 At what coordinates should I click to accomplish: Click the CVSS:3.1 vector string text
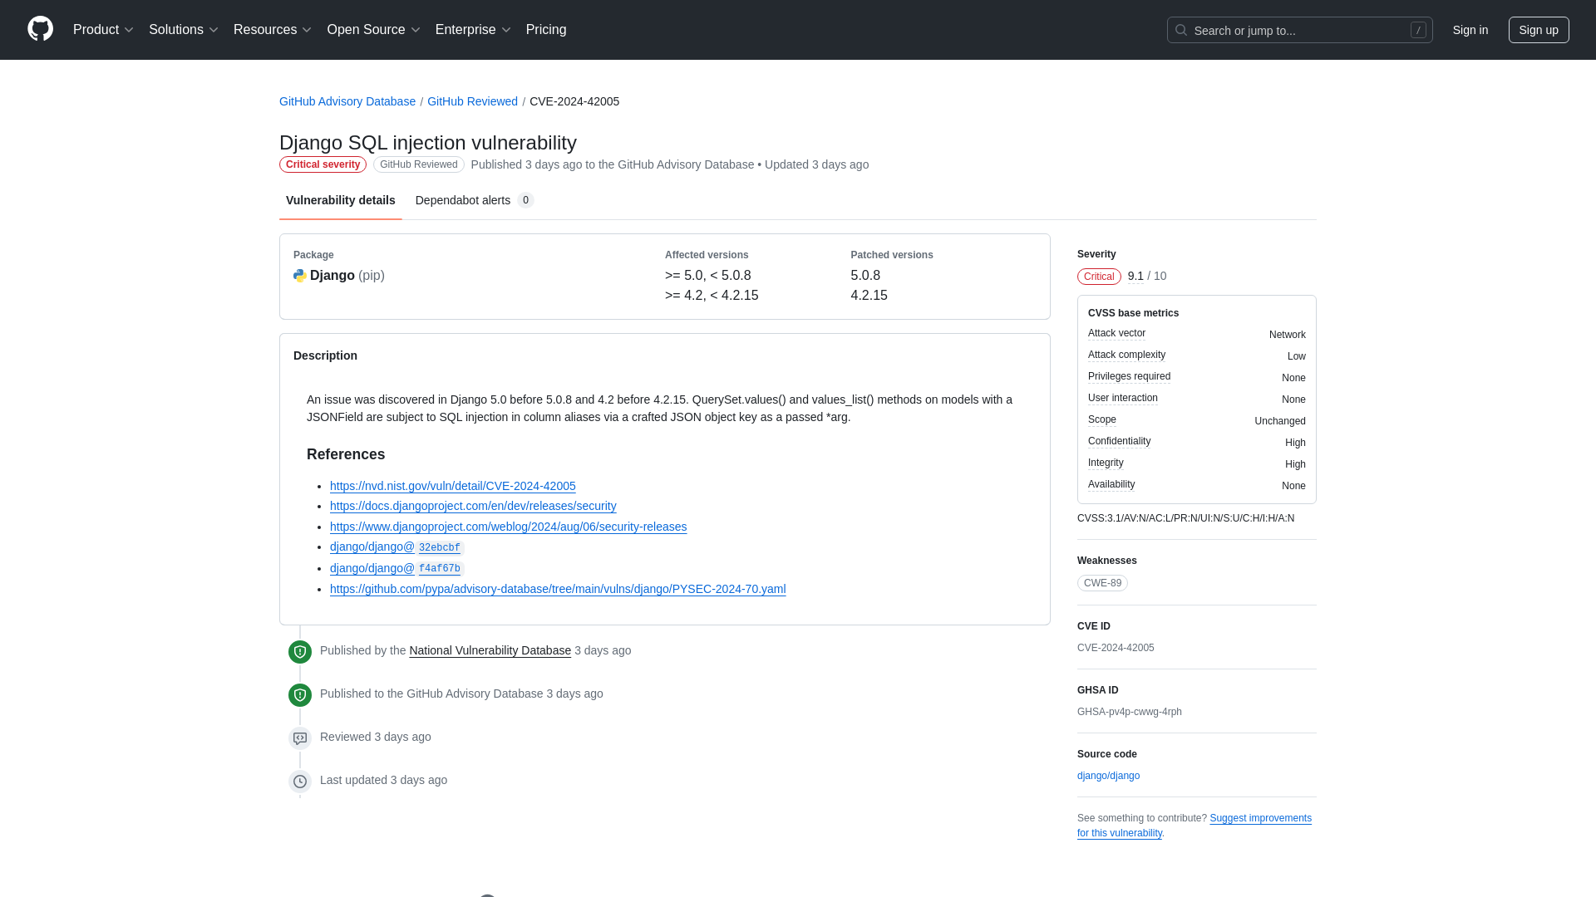(x=1185, y=518)
